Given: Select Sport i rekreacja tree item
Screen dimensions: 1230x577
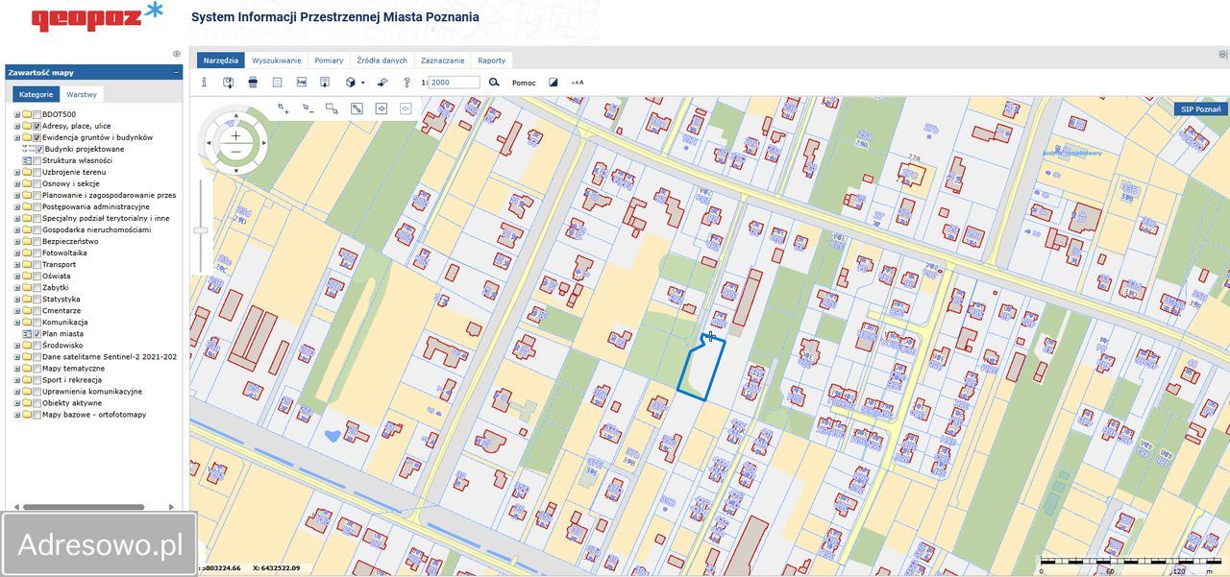Looking at the screenshot, I should pos(72,380).
